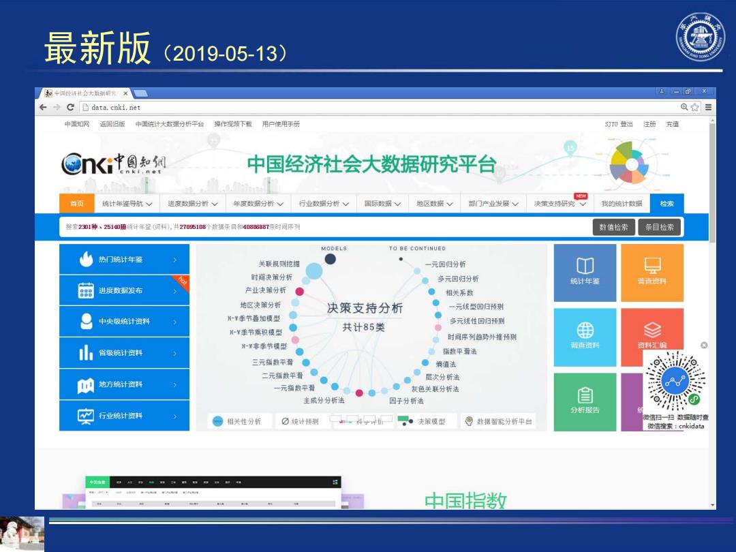Open the 用户使用手册 link
Image resolution: width=736 pixels, height=552 pixels.
pos(281,124)
